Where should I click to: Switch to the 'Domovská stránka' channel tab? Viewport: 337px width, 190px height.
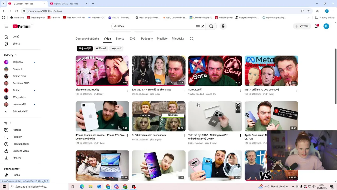(87, 39)
